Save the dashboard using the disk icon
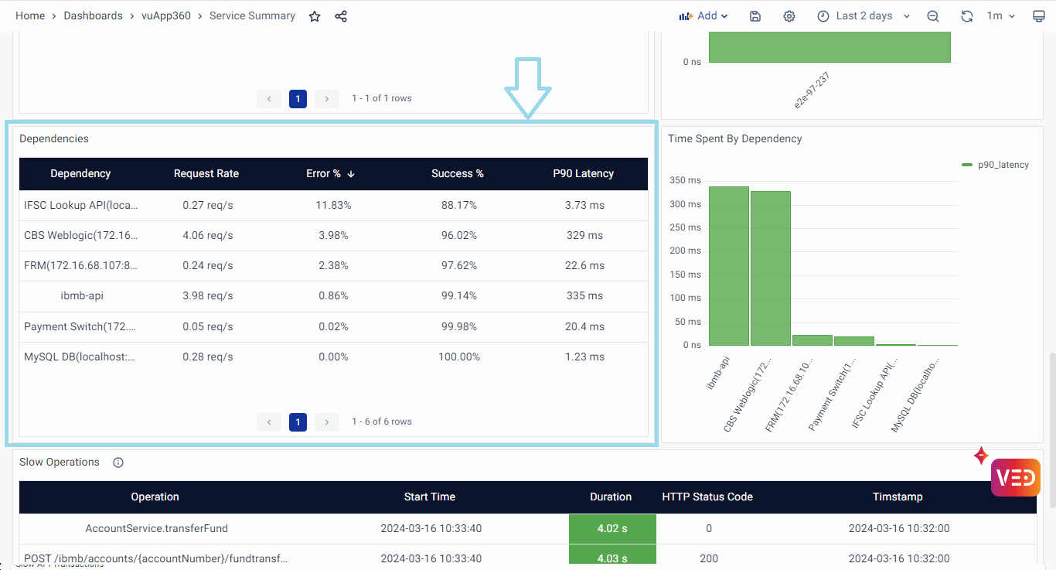Viewport: 1056px width, 570px height. click(x=755, y=16)
